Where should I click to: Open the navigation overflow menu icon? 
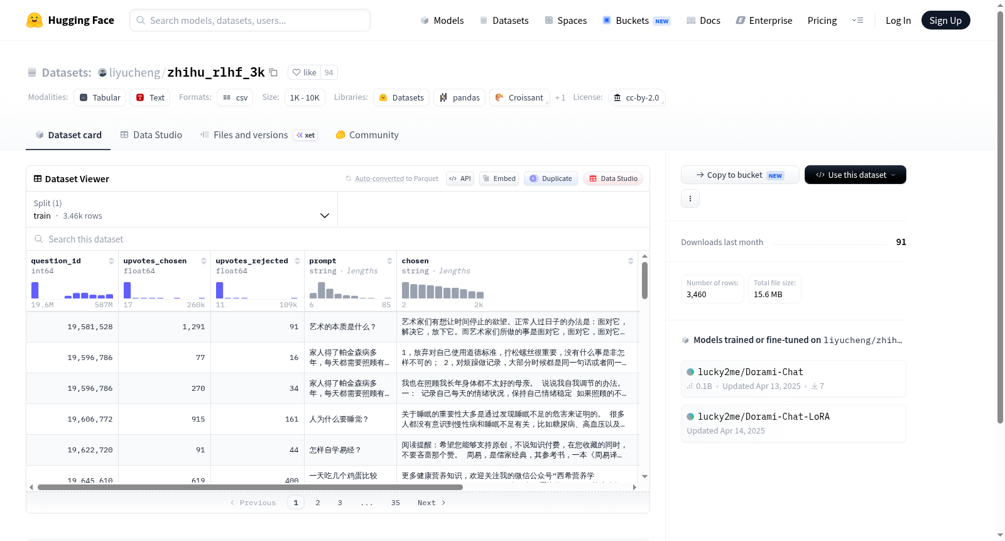coord(857,20)
